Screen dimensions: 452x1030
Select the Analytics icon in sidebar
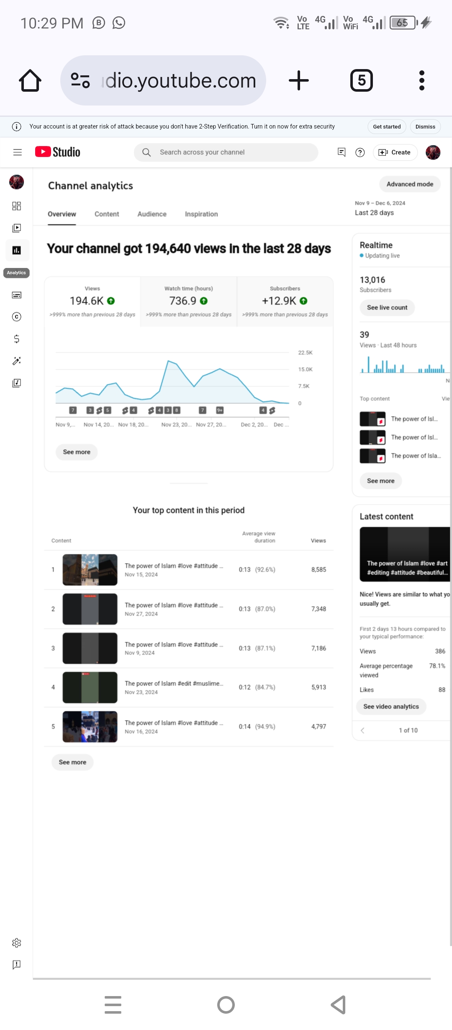coord(17,250)
